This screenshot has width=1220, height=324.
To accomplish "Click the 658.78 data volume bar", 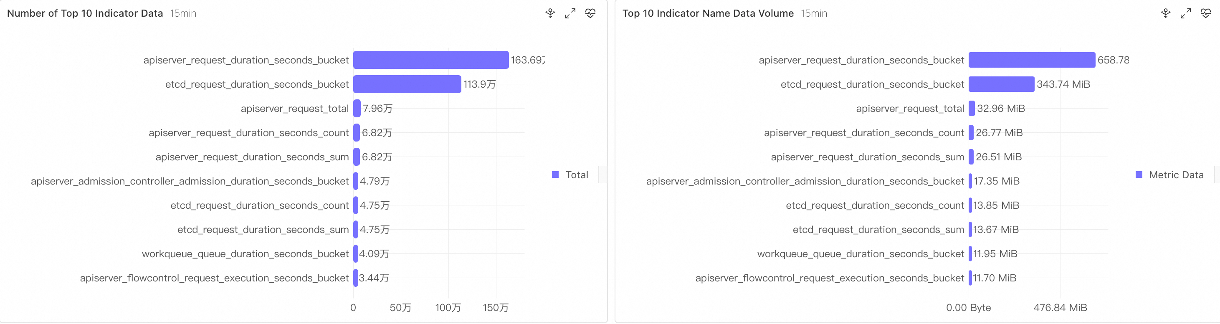I will [1032, 60].
